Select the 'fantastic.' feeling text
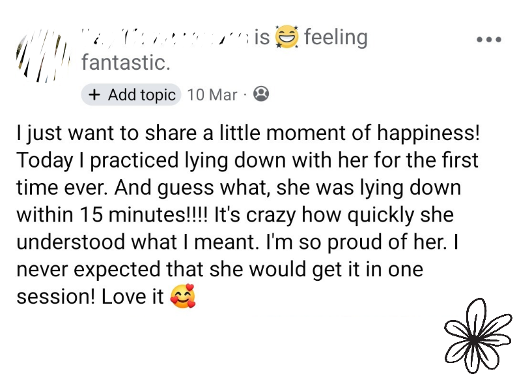 click(126, 63)
